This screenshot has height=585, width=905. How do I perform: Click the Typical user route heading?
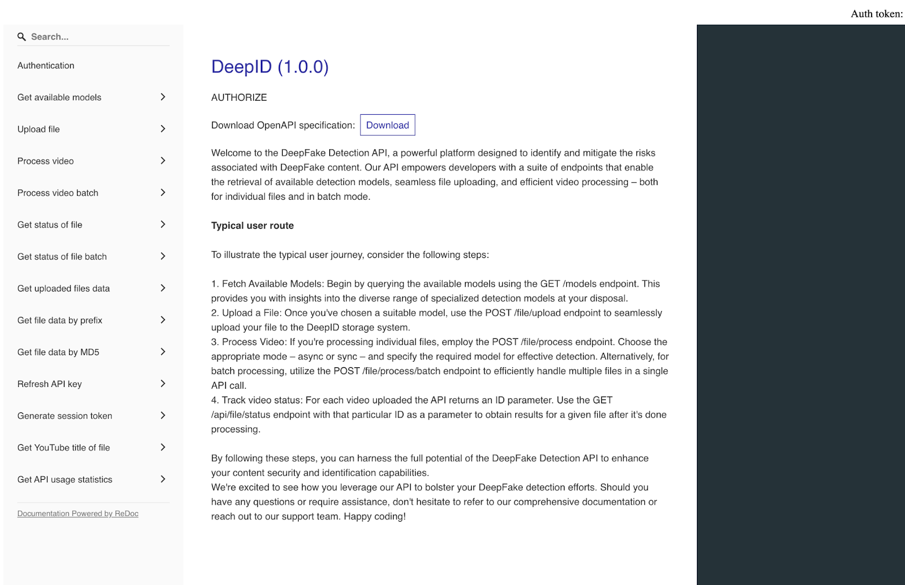pos(253,226)
